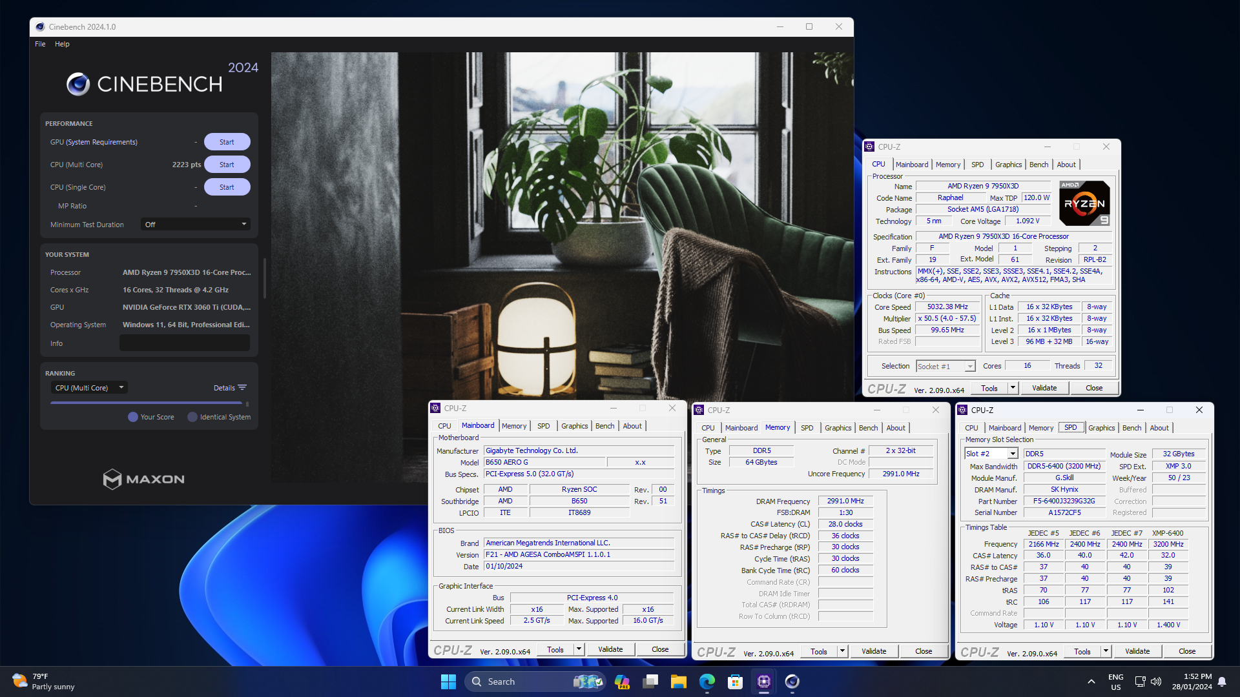Click the Cinebench left panel scrollbar
This screenshot has height=697, width=1240.
coord(264,278)
